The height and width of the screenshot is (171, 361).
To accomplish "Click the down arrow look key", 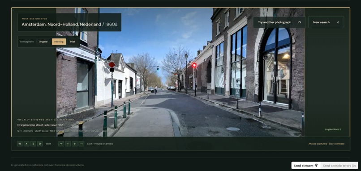I will [75, 144].
